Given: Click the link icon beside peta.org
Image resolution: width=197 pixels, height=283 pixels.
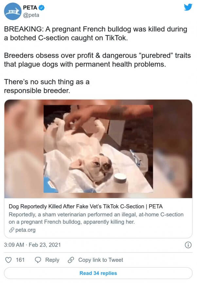Looking at the screenshot, I should pos(11,230).
